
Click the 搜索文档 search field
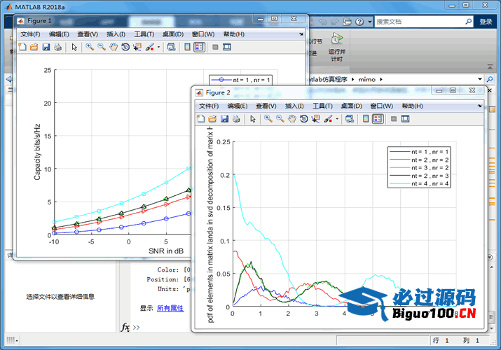point(420,22)
